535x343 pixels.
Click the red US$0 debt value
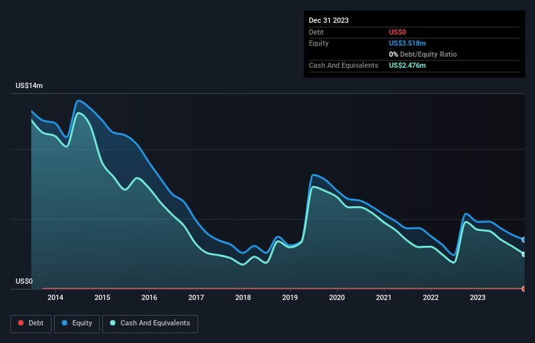(x=398, y=32)
